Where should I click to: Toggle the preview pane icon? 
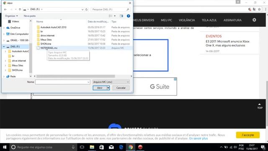[121, 16]
